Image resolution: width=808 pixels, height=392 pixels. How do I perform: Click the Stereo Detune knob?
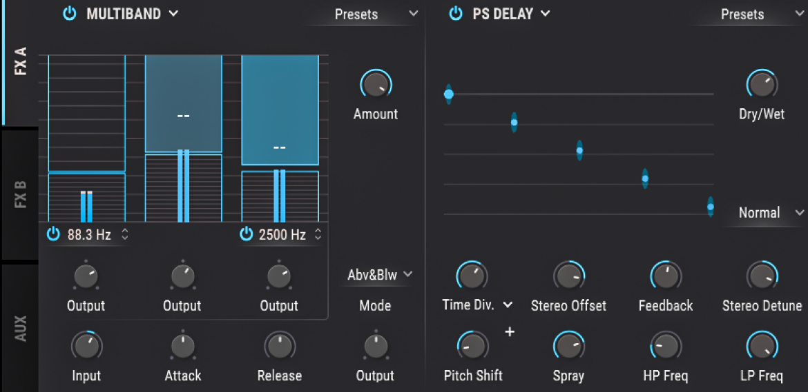(762, 276)
